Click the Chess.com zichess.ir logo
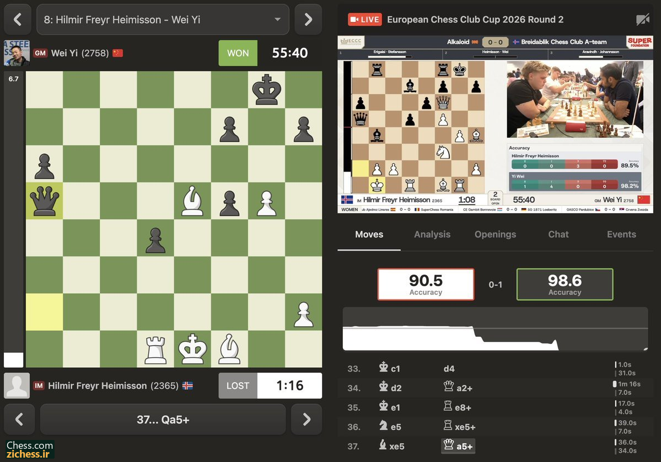Viewport: 661px width, 462px height. [x=30, y=450]
